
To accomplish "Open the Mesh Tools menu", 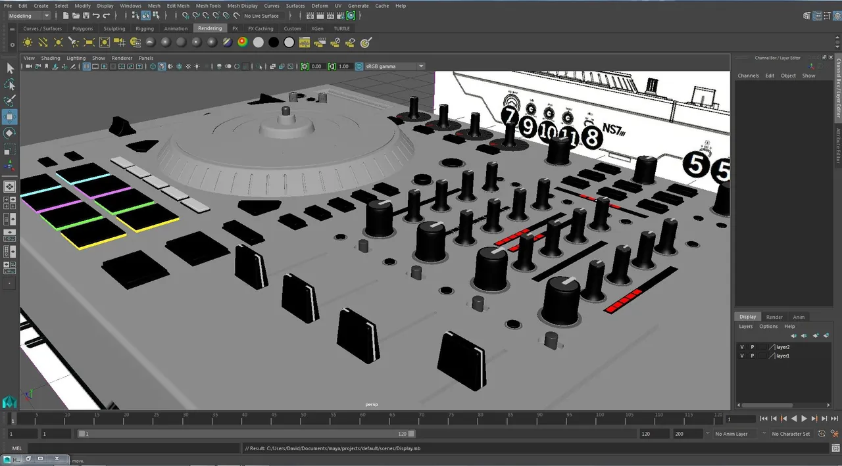I will tap(209, 6).
